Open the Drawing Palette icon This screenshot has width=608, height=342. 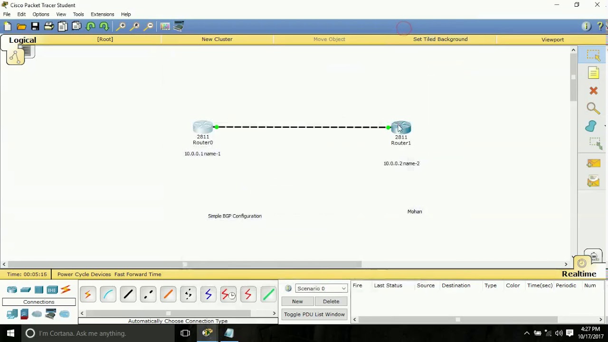165,27
